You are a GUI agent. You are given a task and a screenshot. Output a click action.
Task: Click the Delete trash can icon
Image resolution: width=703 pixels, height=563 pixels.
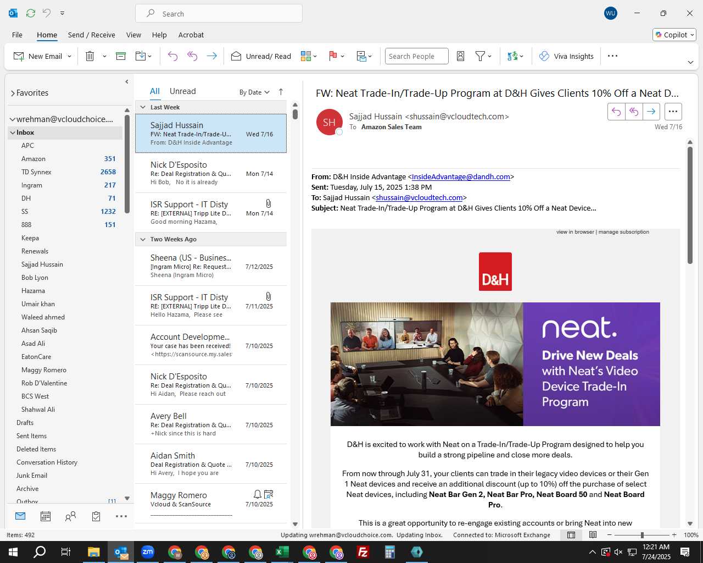pyautogui.click(x=90, y=56)
